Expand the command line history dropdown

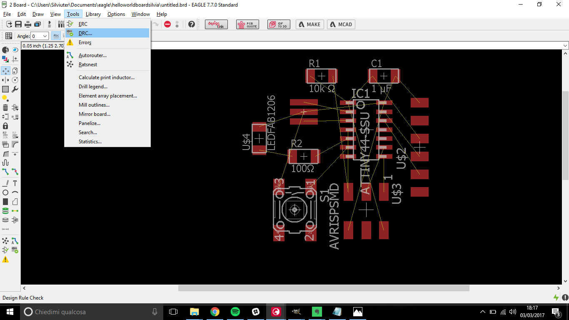pyautogui.click(x=565, y=45)
